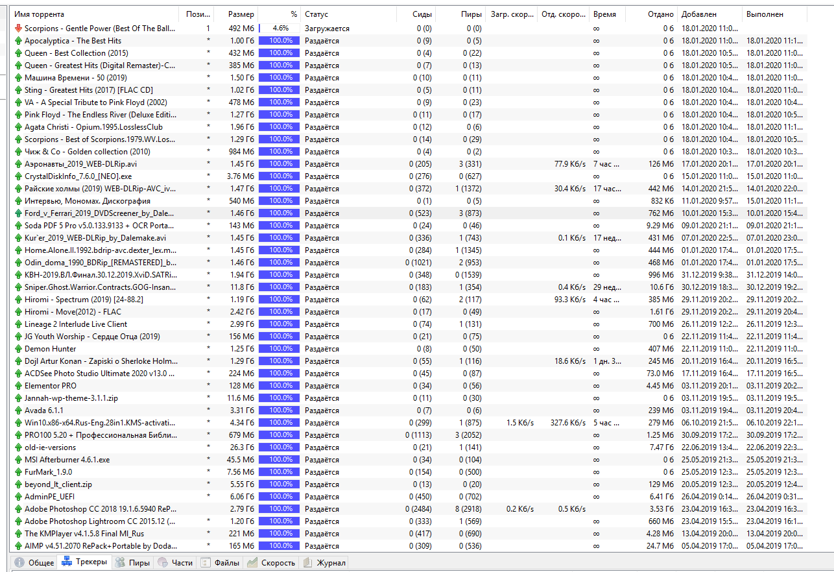Click status icon of The KMPlayer v4.1.5.8 torrent

(18, 534)
